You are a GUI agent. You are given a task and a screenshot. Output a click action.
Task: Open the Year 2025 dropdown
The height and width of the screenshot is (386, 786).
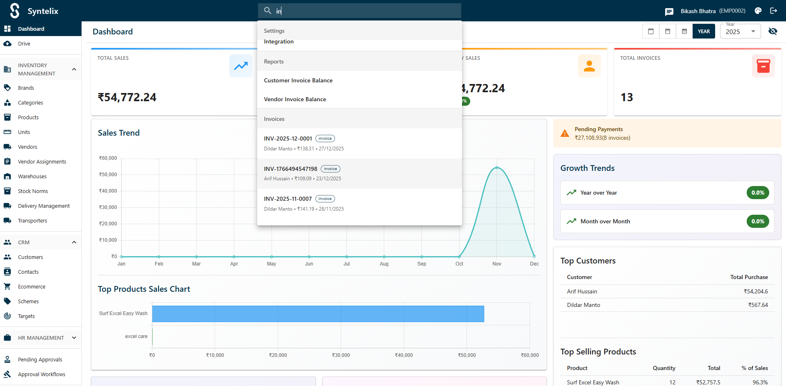tap(740, 32)
